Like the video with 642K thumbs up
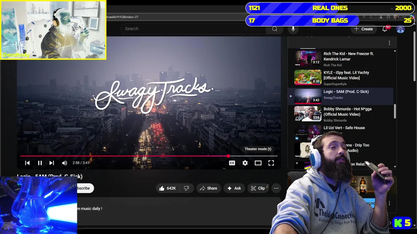Screen dimensions: 417x234 tap(168, 188)
